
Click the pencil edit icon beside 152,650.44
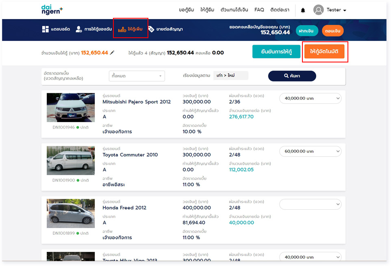pos(113,53)
